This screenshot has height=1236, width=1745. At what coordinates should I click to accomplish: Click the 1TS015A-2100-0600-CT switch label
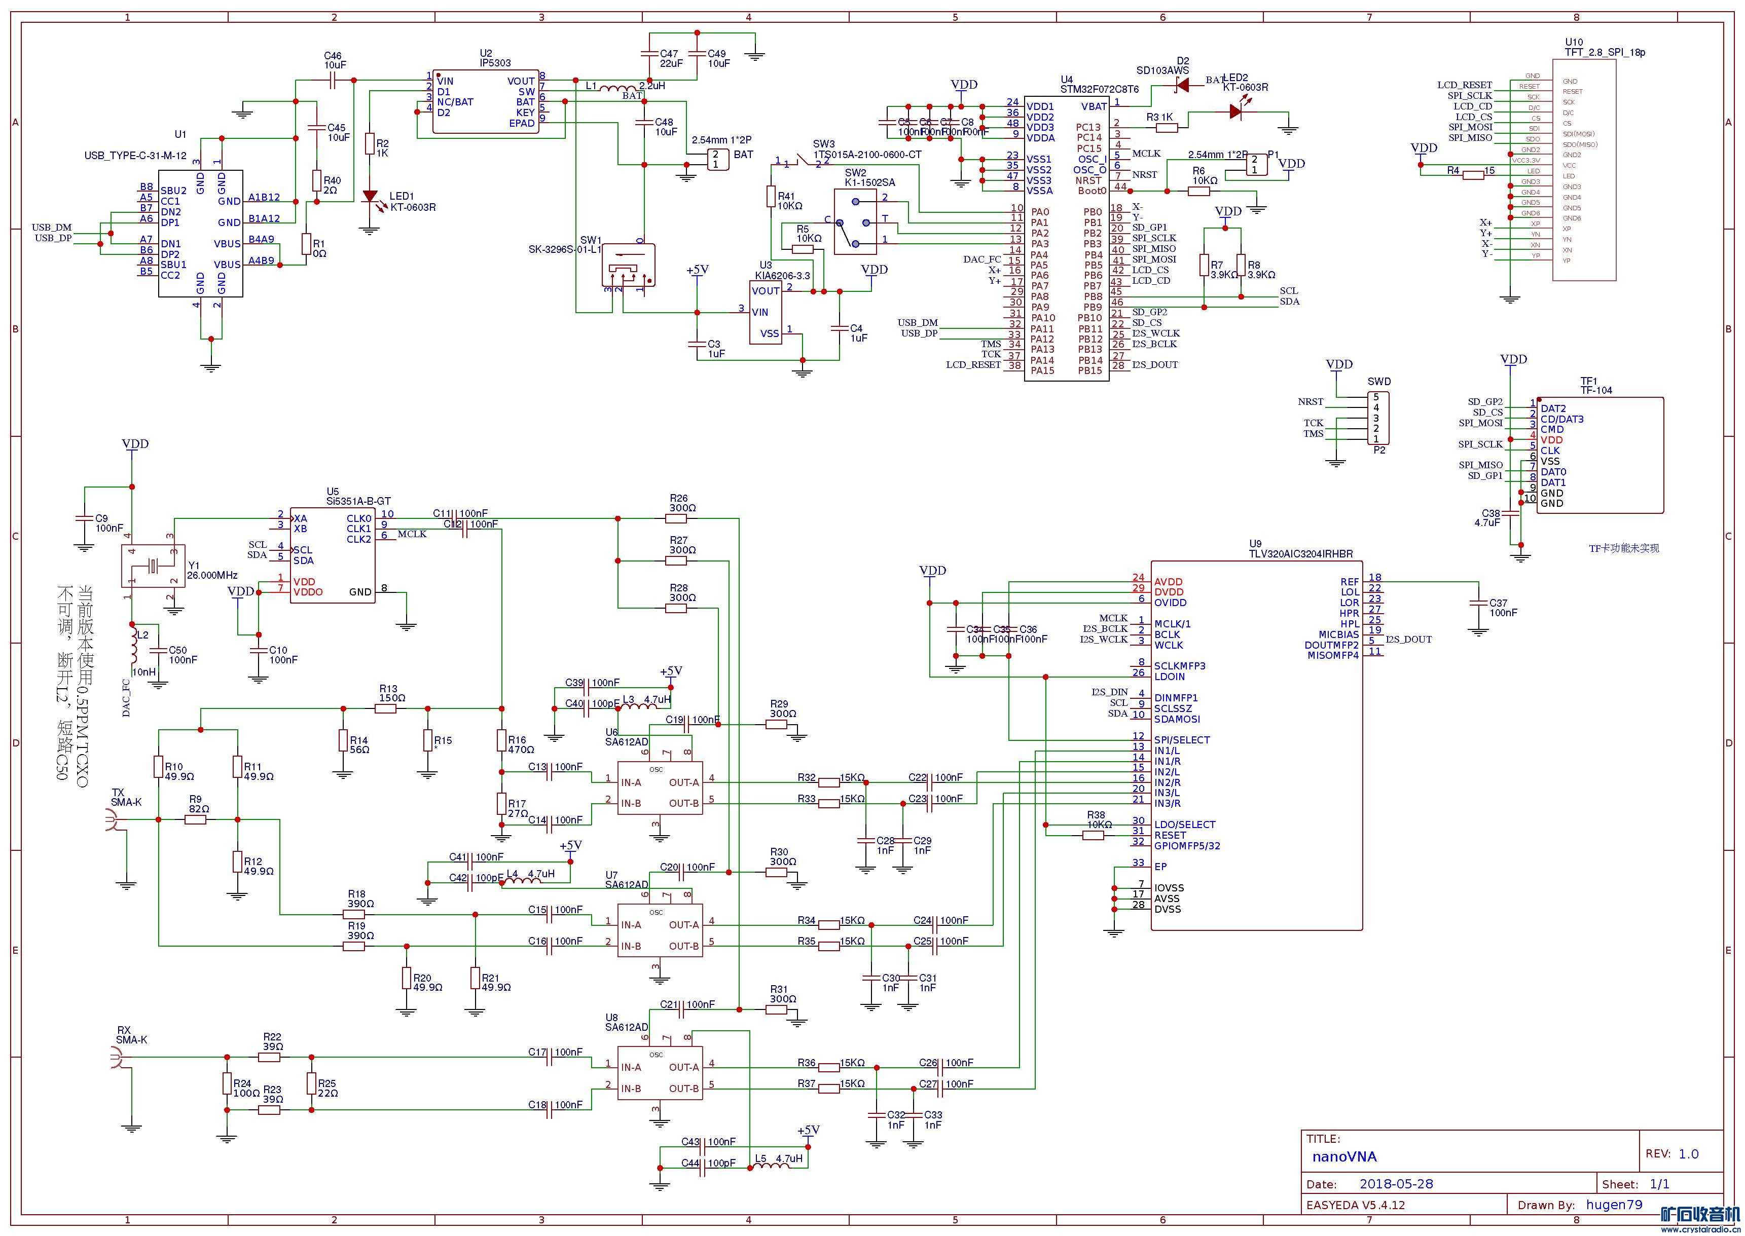click(x=867, y=155)
